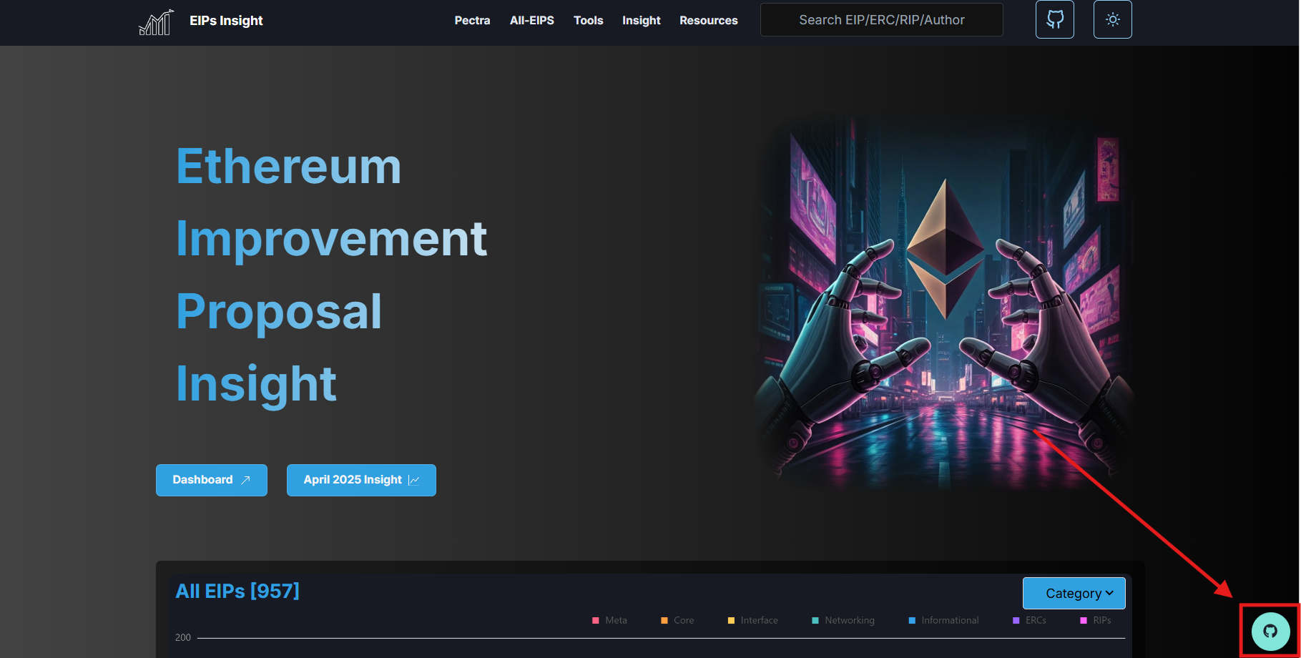
Task: Toggle the Networking legend entry
Action: point(843,620)
